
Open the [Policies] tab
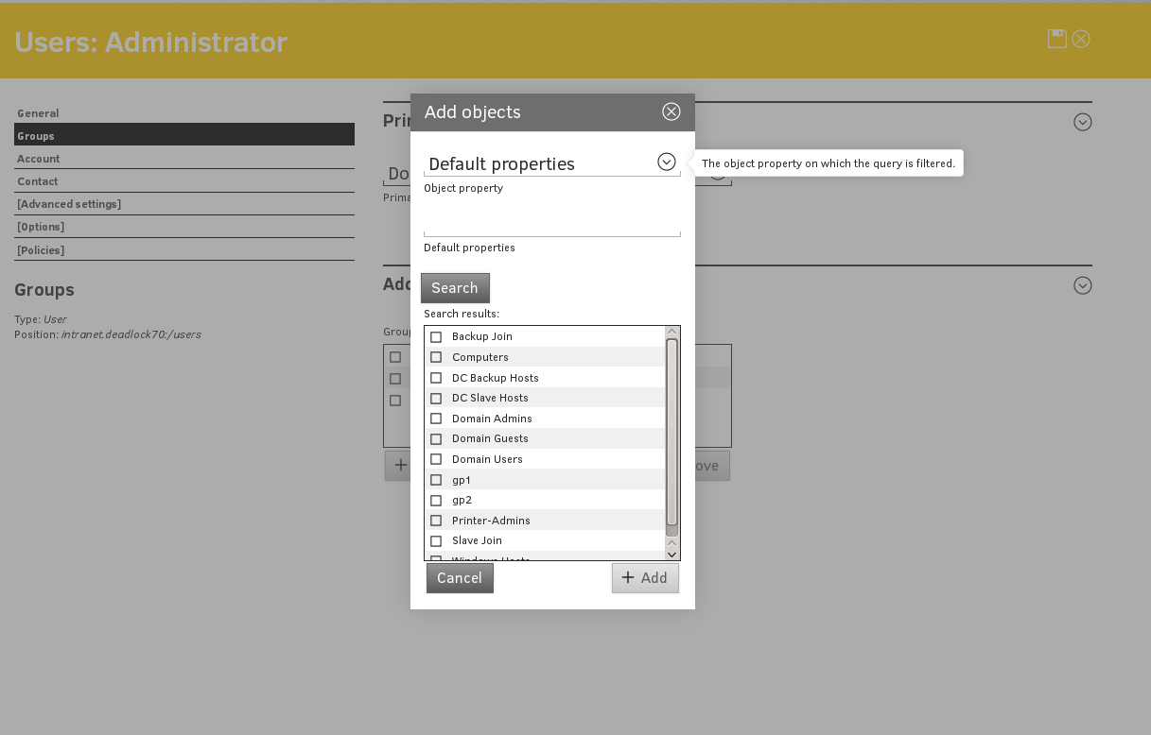(41, 250)
